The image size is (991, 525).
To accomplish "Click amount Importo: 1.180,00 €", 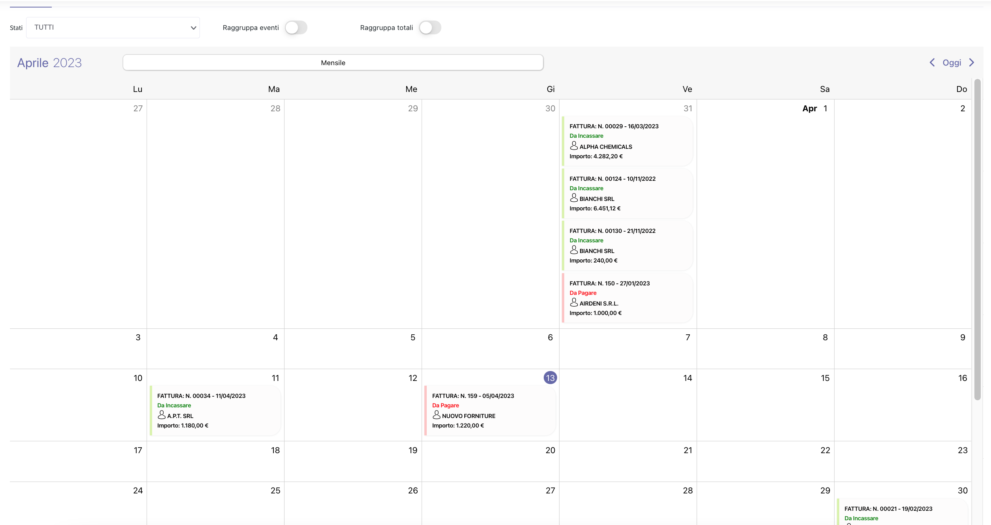I will (183, 426).
